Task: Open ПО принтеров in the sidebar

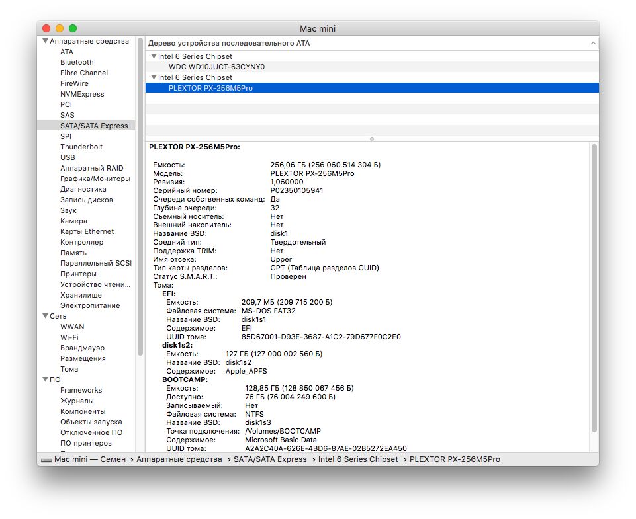Action: pos(85,443)
